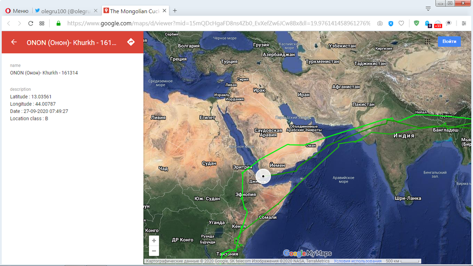473x266 pixels.
Task: Open the blue shield tracker blocker
Action: [391, 23]
